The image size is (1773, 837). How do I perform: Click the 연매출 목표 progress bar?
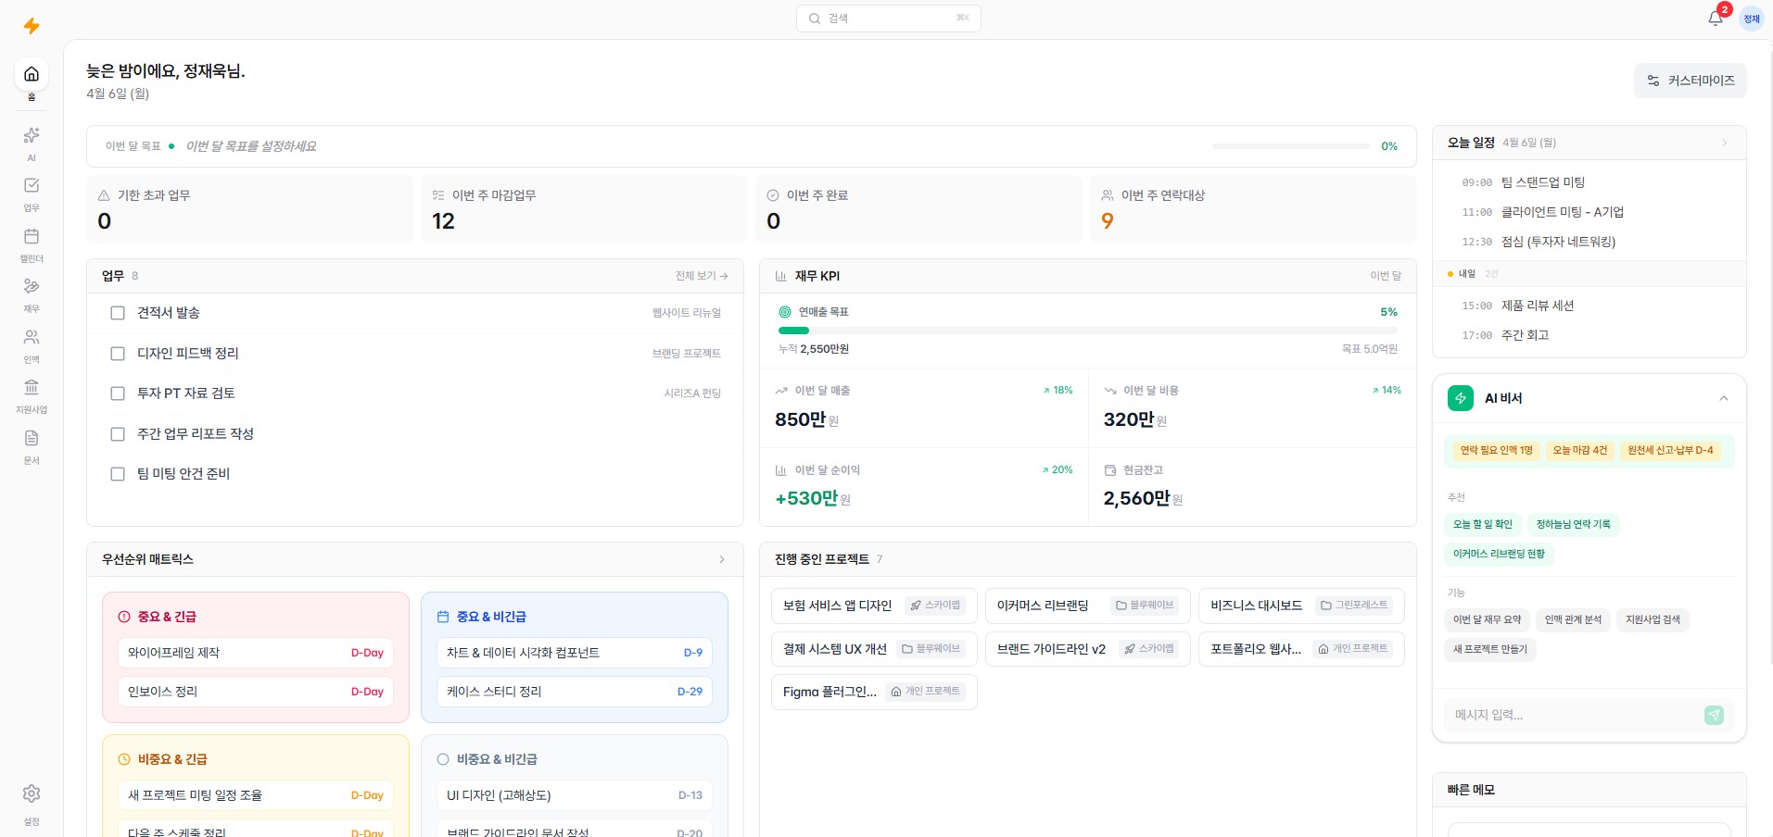[x=1087, y=331]
